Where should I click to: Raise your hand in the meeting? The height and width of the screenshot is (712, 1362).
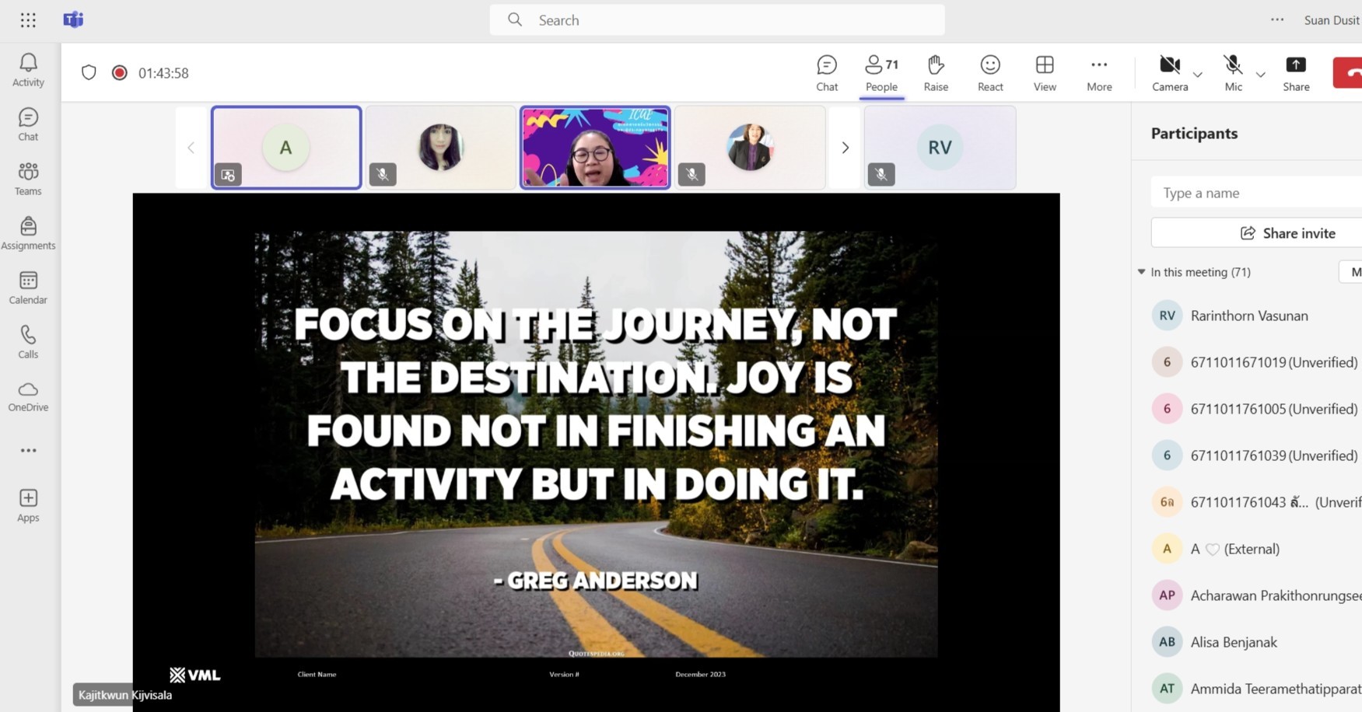coord(936,73)
